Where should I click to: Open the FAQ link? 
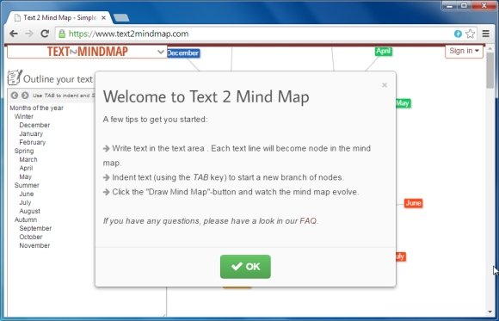pyautogui.click(x=308, y=220)
